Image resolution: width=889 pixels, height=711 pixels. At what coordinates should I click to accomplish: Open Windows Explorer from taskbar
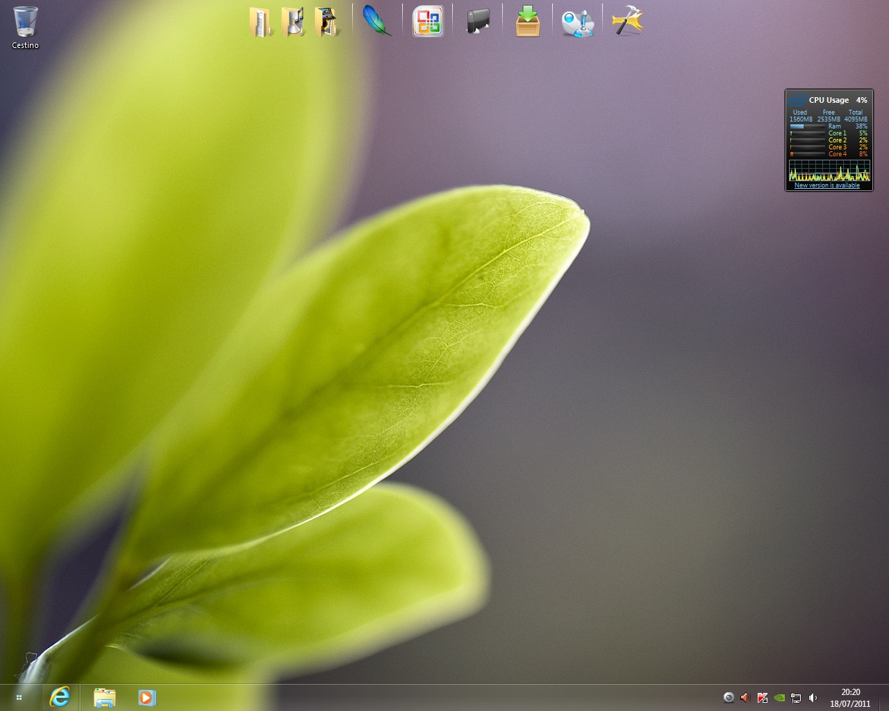click(104, 697)
